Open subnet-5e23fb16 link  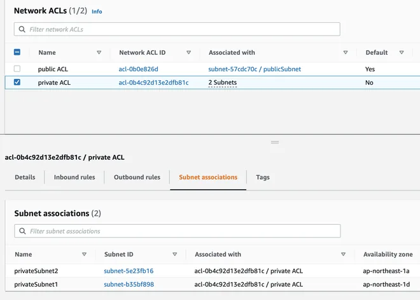click(129, 271)
